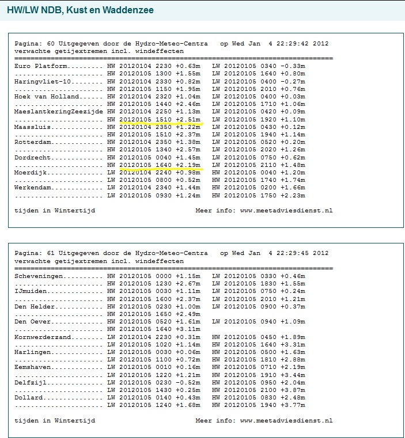Image resolution: width=405 pixels, height=438 pixels.
Task: Select the 'Scheveningen' station name
Action: tap(39, 276)
